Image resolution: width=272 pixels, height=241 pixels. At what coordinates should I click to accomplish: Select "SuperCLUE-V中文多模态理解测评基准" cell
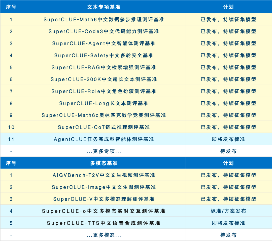pos(104,199)
